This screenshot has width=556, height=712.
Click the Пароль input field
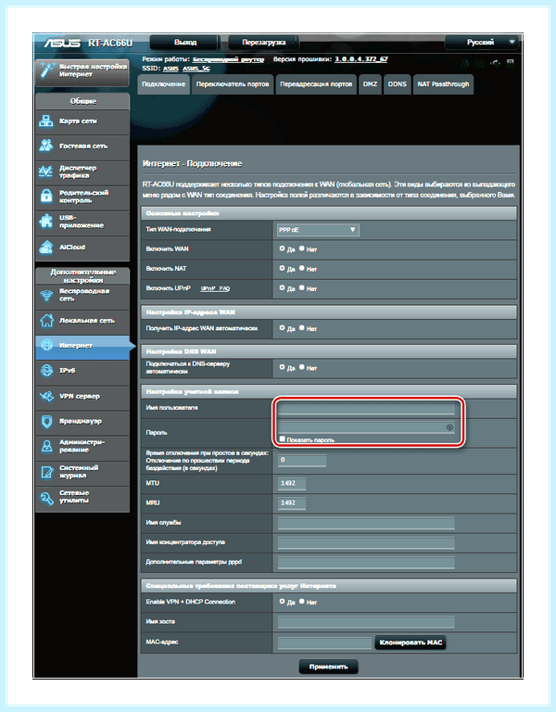coord(366,427)
